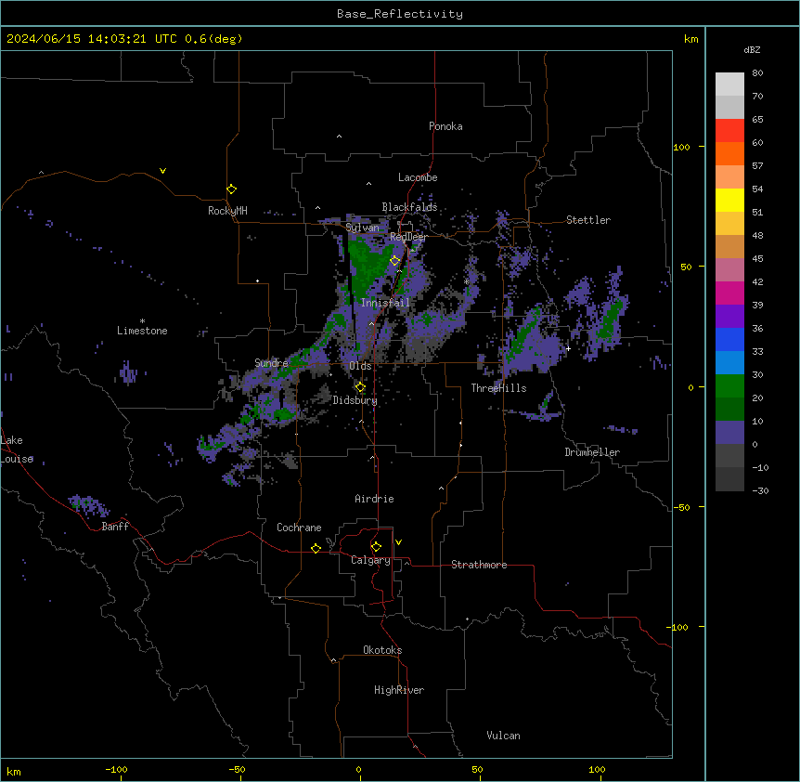Select the Banff town label
Image resolution: width=800 pixels, height=782 pixels.
115,527
